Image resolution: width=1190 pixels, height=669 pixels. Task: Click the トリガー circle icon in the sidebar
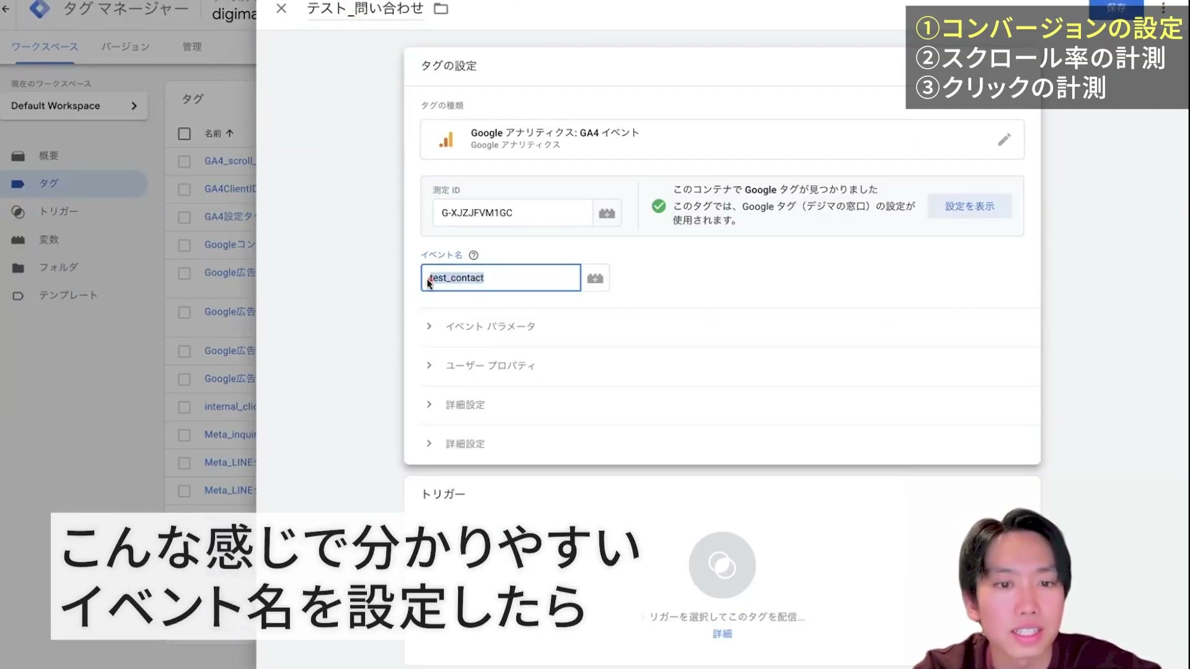click(x=18, y=212)
